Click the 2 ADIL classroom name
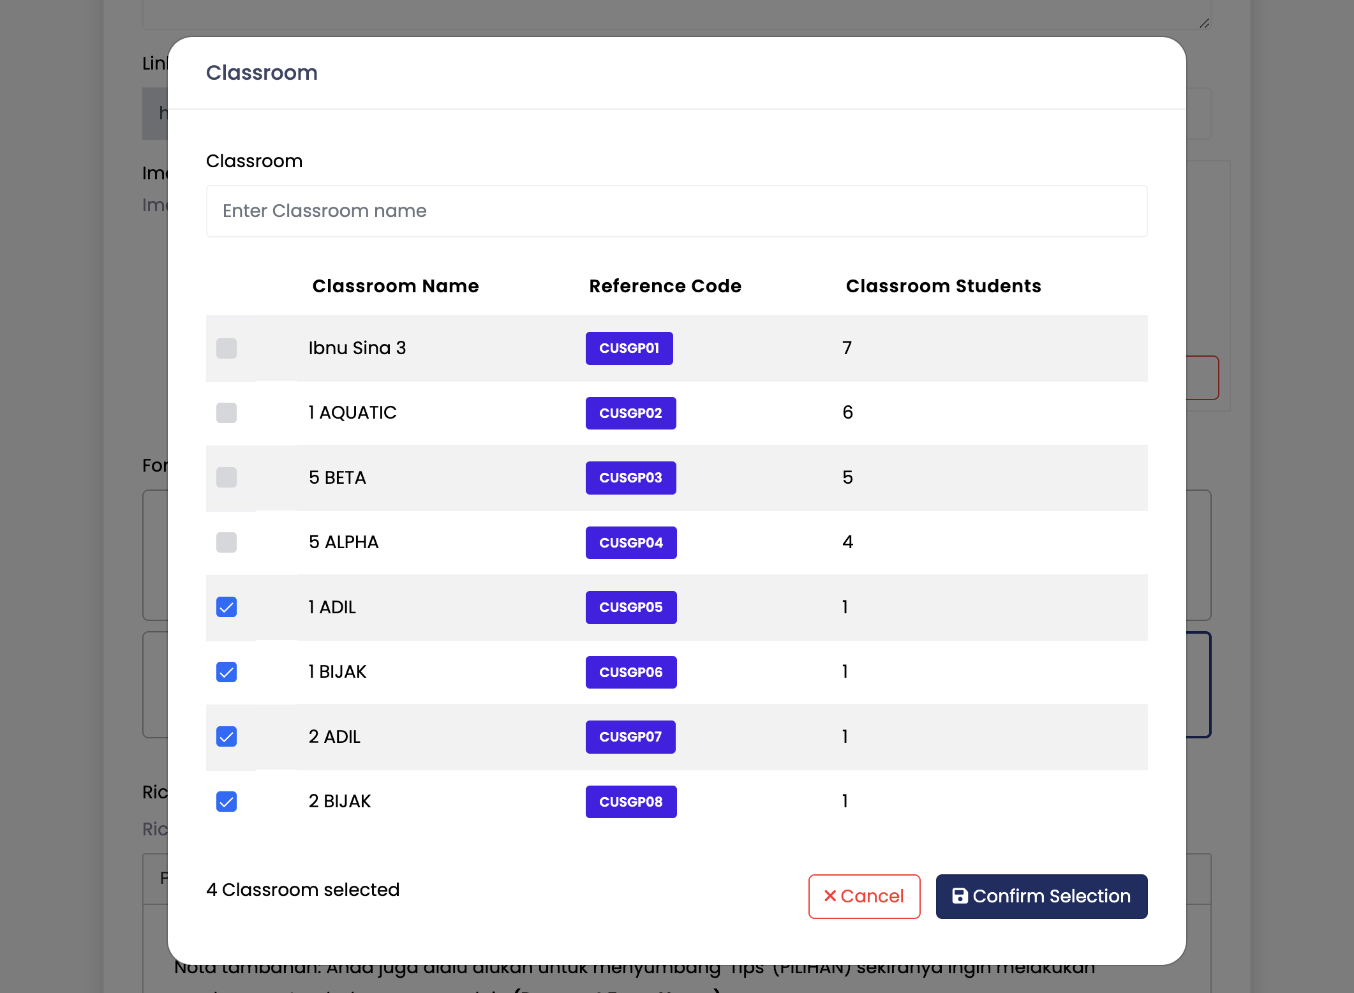Image resolution: width=1354 pixels, height=993 pixels. [334, 736]
